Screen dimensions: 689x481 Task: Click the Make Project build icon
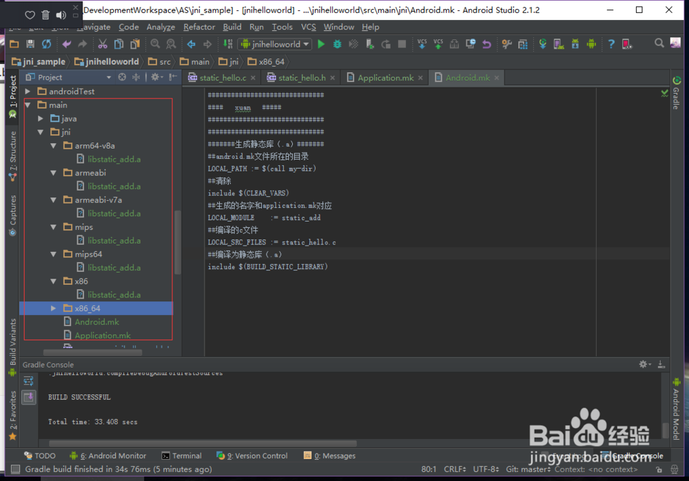click(x=227, y=44)
